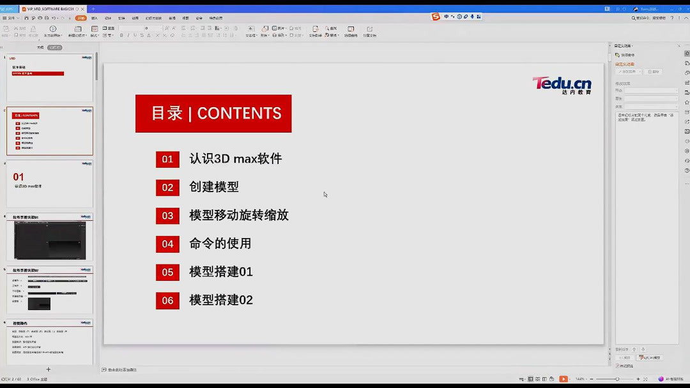Expand the font size dropdown
Screen dimensions: 690x388
[162, 29]
